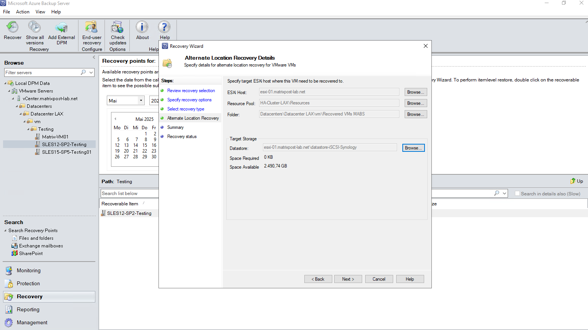Click the Recover toolbar icon
The width and height of the screenshot is (588, 330).
coord(12,27)
